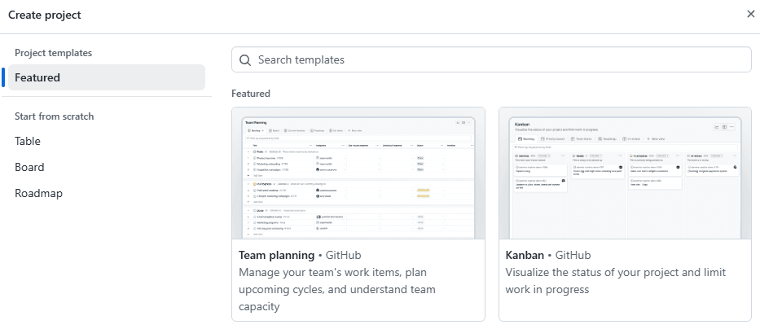Click the magnifier icon in search box
The image size is (760, 329).
click(x=245, y=60)
